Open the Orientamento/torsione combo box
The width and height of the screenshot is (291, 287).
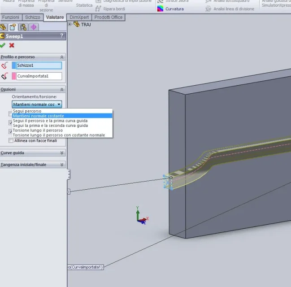coord(37,104)
